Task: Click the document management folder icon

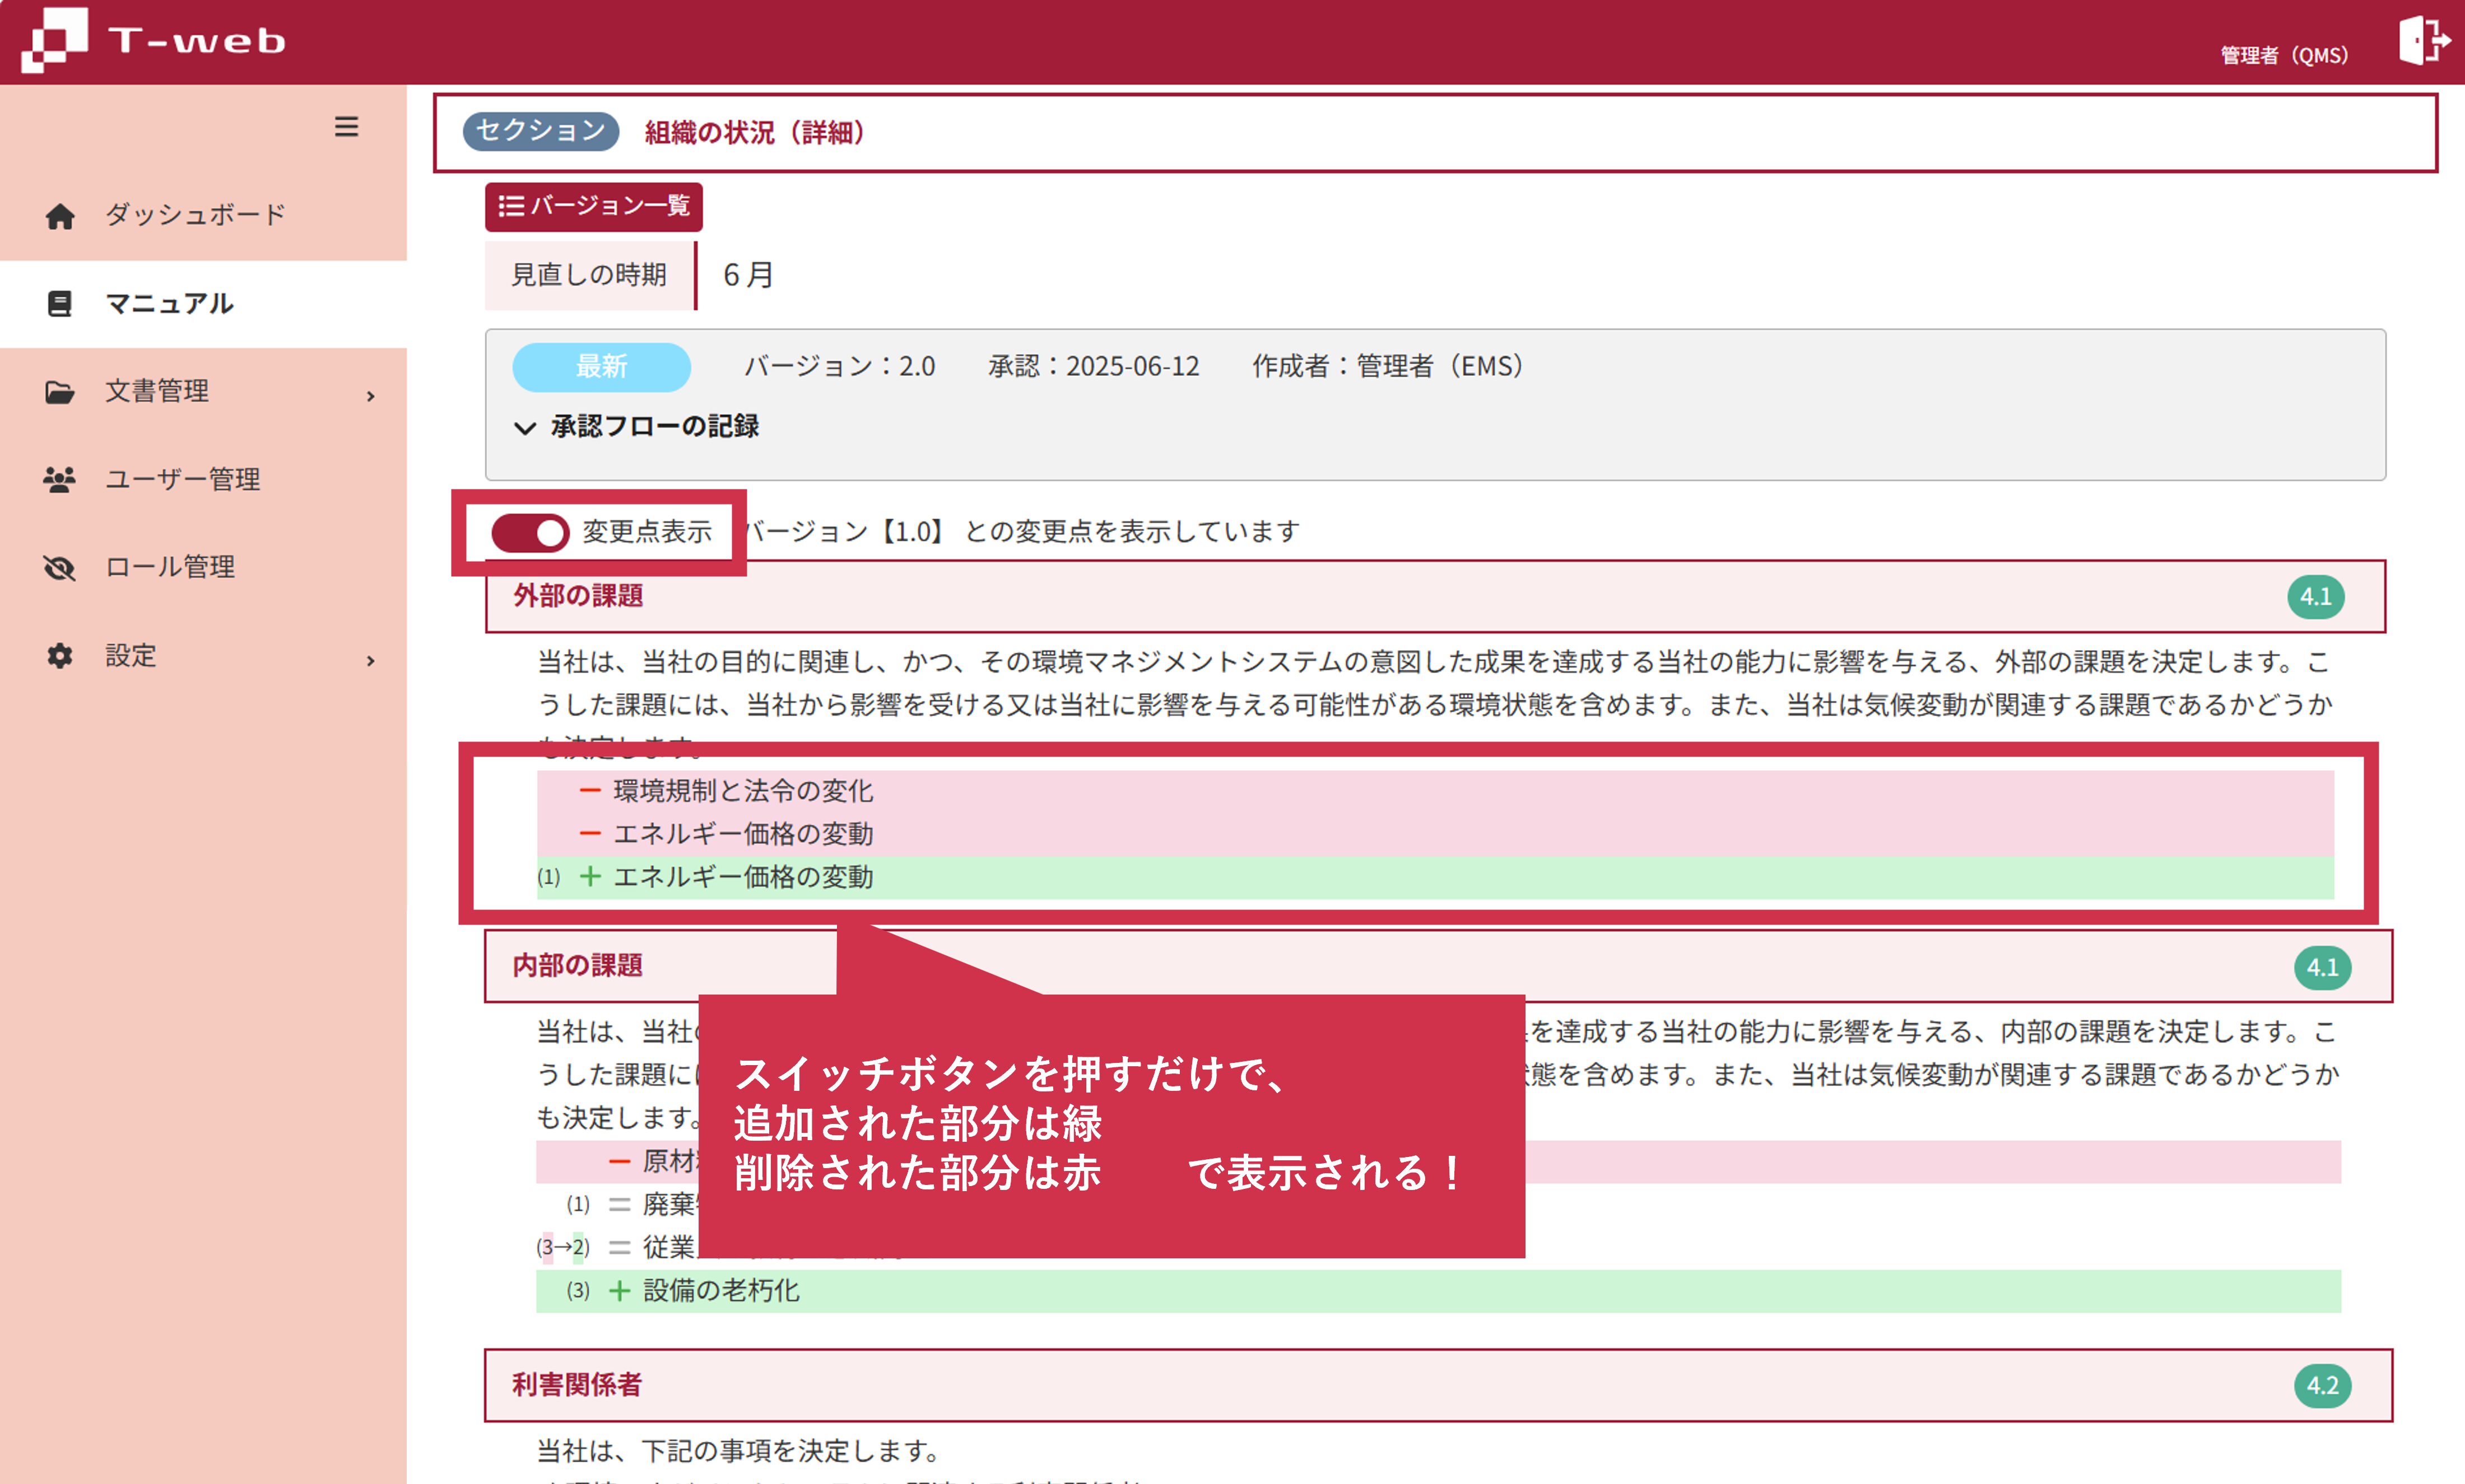Action: pos(60,392)
